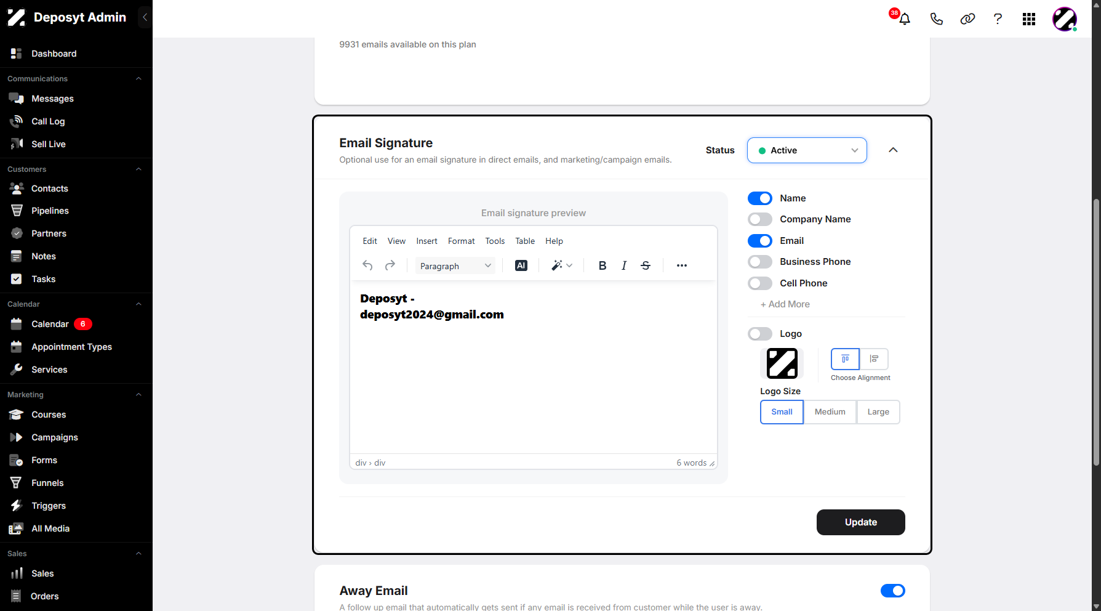
Task: Click the page vertical scrollbar
Action: pyautogui.click(x=1096, y=333)
